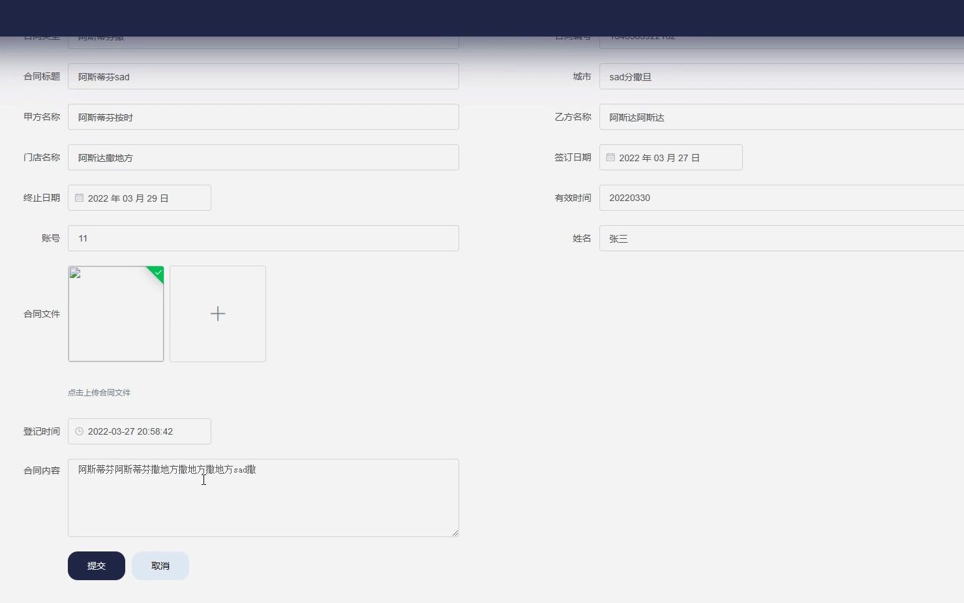Open the 签订日期 date picker field

[x=671, y=157]
